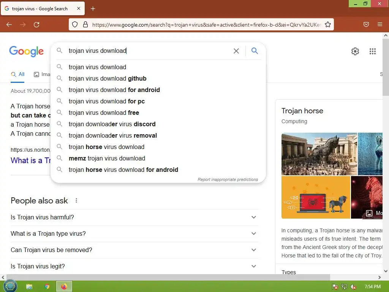Select suggestion 'trojan virus download github'
The image size is (389, 292).
click(158, 78)
